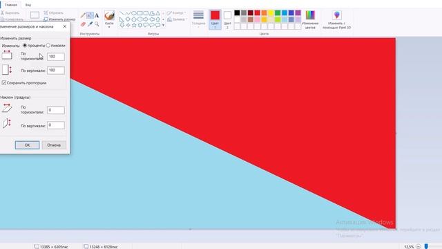Click the resize vertical percentage field

click(56, 71)
